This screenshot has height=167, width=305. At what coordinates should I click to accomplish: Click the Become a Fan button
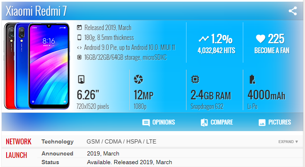pyautogui.click(x=271, y=51)
